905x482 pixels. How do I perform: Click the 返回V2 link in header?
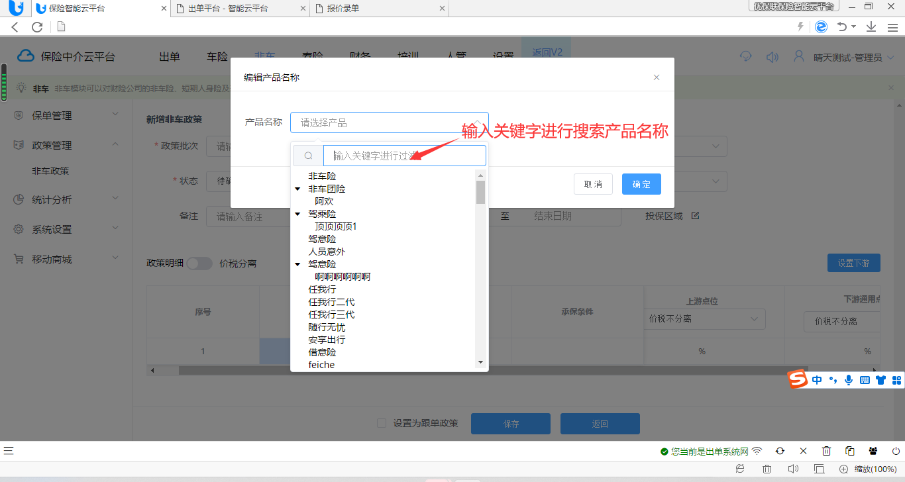point(547,52)
